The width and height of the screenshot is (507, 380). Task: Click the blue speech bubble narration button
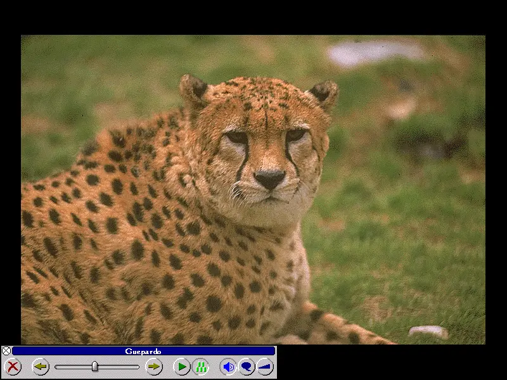pyautogui.click(x=247, y=367)
